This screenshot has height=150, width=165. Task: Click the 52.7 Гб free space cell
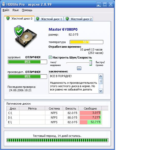[x=90, y=122]
